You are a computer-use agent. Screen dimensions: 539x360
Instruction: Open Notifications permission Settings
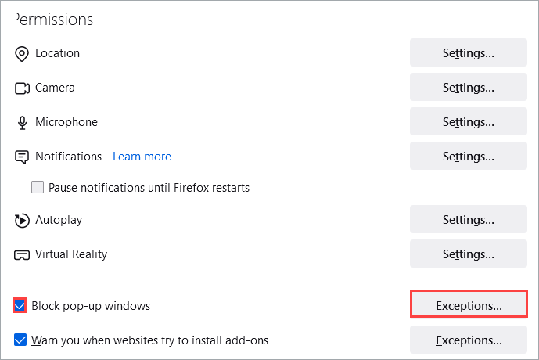coord(468,156)
